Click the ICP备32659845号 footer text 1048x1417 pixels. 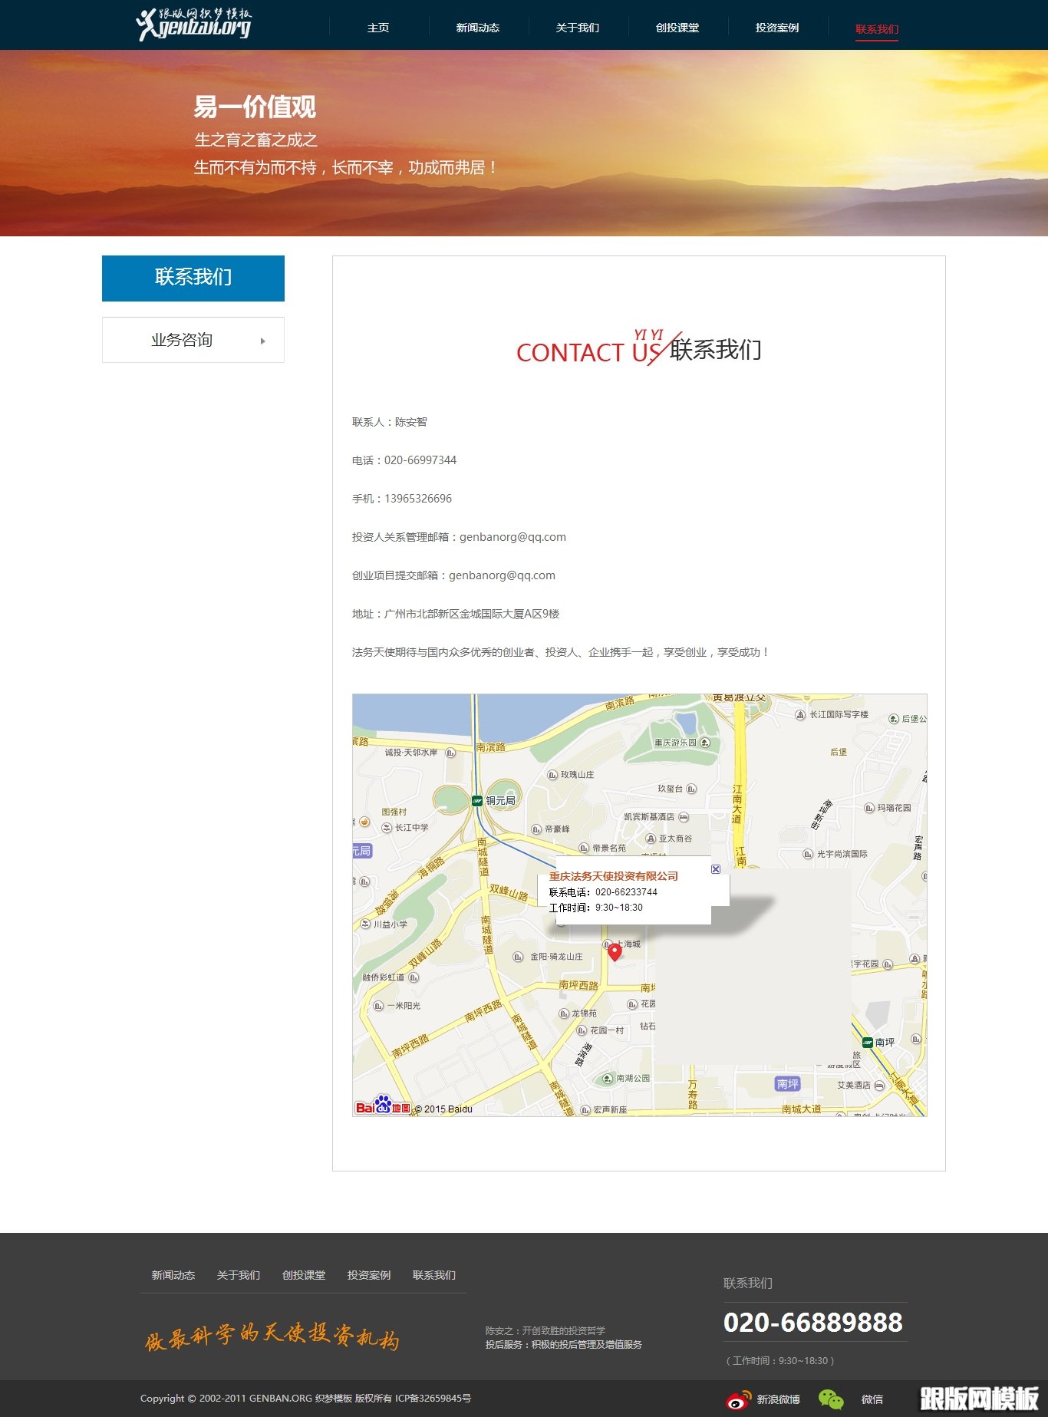433,1398
